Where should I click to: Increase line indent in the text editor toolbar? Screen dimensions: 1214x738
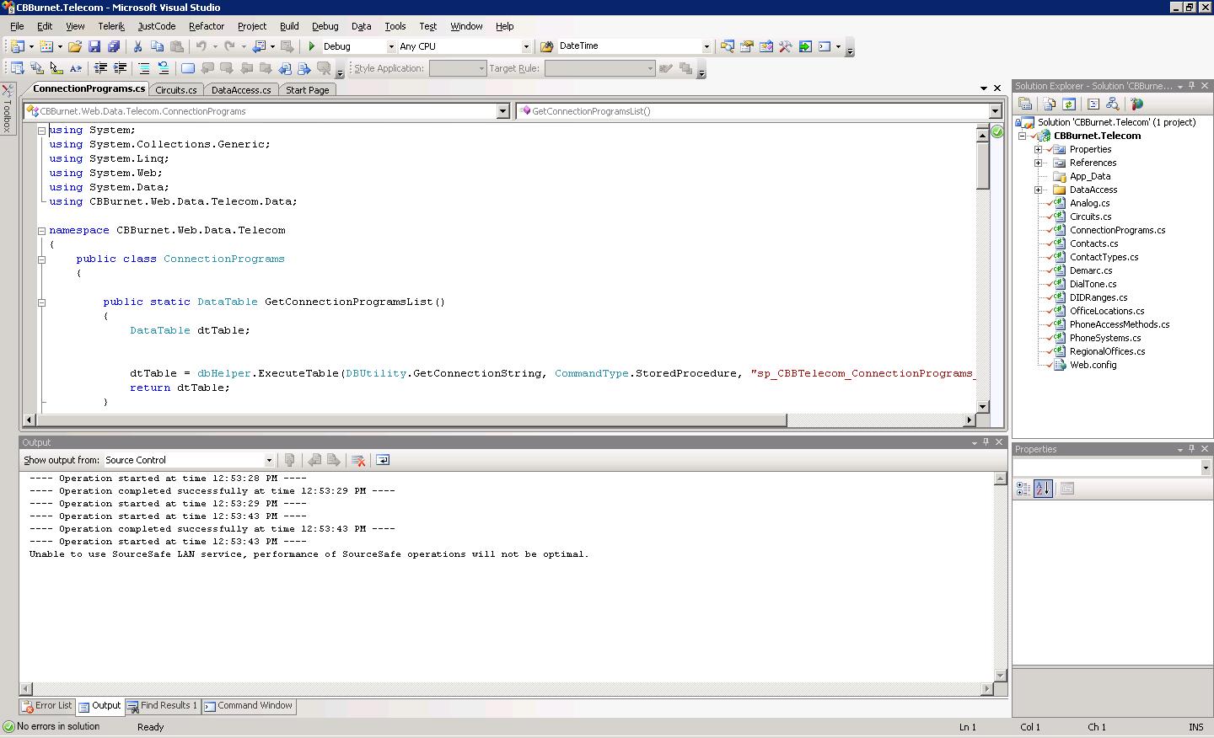pos(120,68)
